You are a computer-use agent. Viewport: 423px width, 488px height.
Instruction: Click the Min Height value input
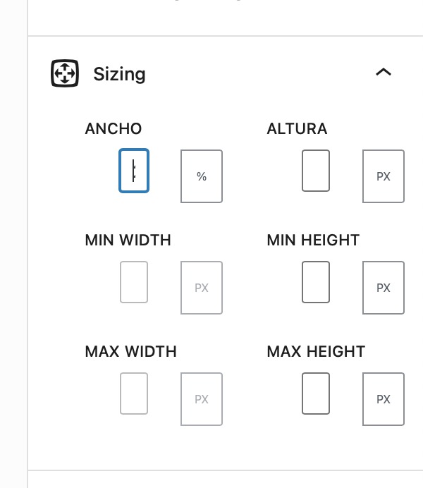316,282
